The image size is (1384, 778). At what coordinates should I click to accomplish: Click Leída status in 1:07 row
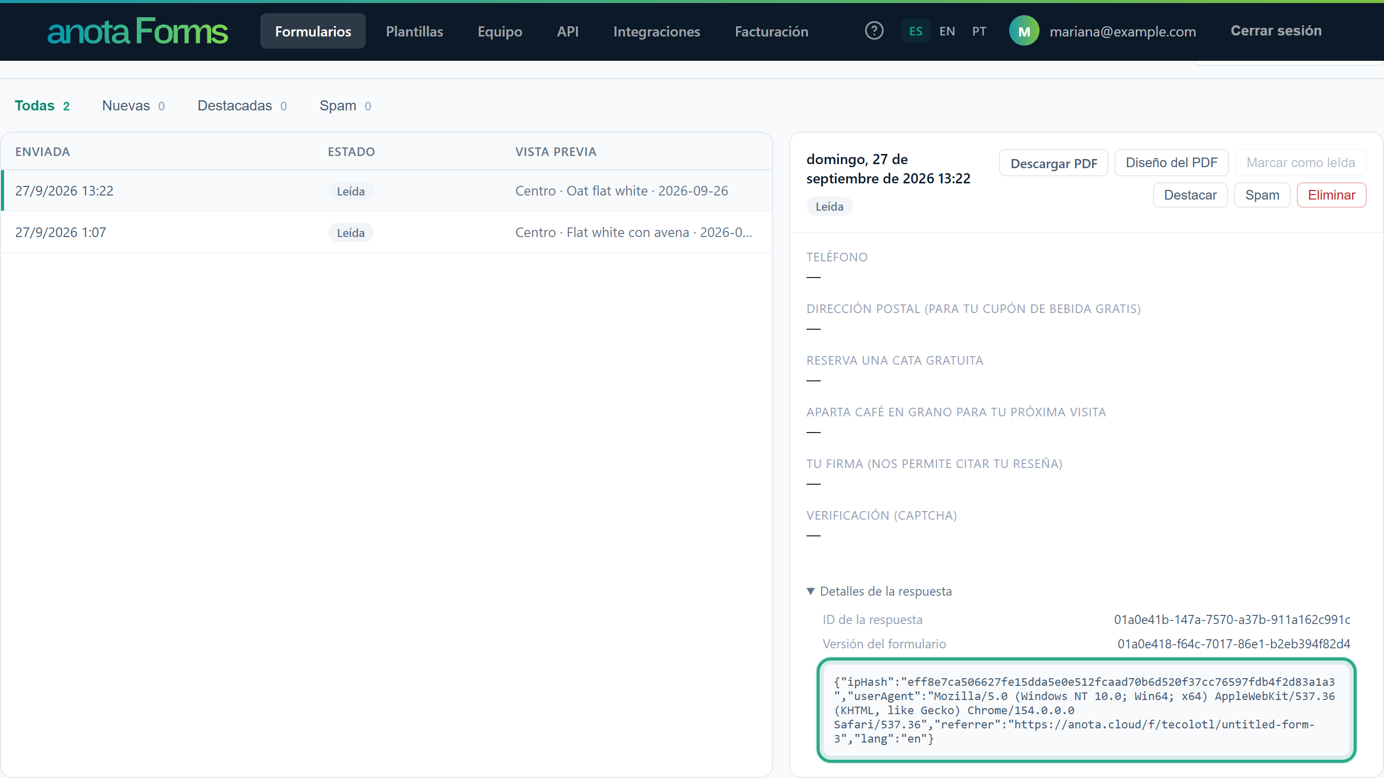pyautogui.click(x=351, y=232)
